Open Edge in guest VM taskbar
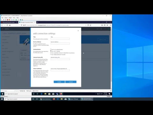153x115 pixels. [x=41, y=94]
